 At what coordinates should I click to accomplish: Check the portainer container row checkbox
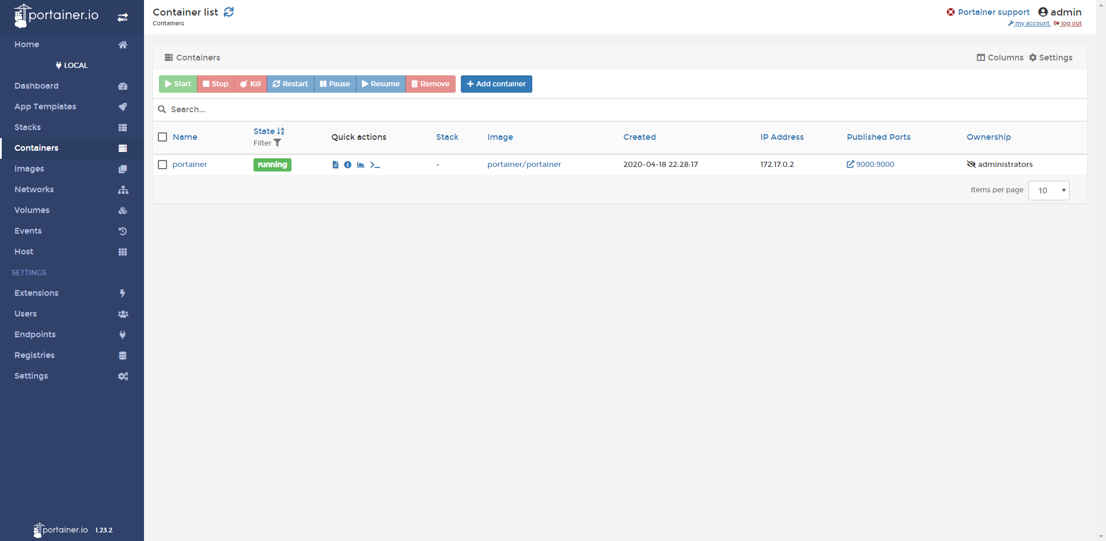coord(162,165)
